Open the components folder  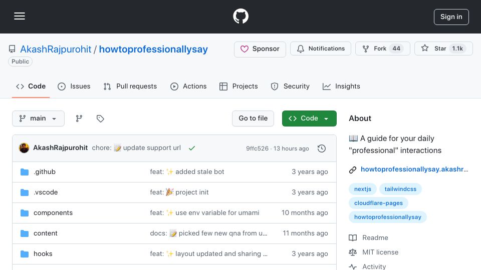53,213
